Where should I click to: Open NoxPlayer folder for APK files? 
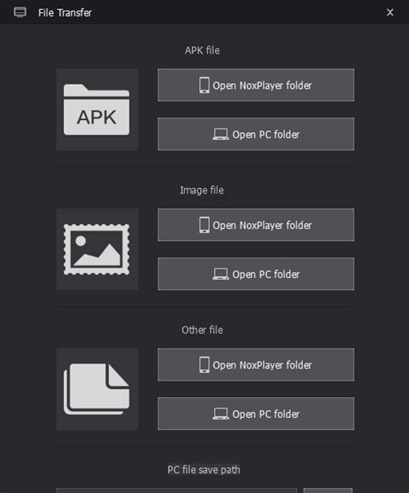point(256,85)
